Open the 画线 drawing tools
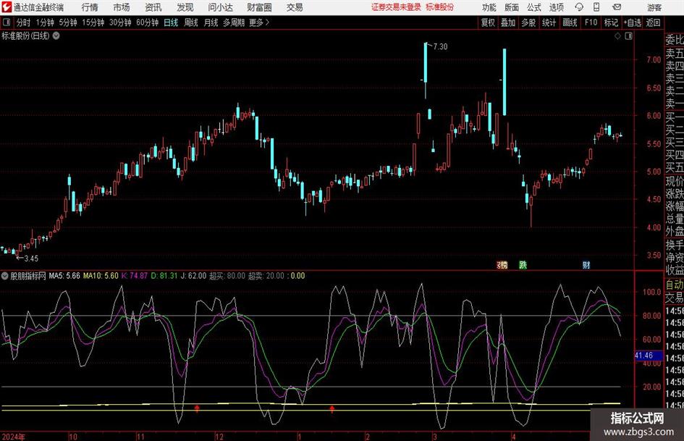Viewport: 684px width, 441px height. 570,22
